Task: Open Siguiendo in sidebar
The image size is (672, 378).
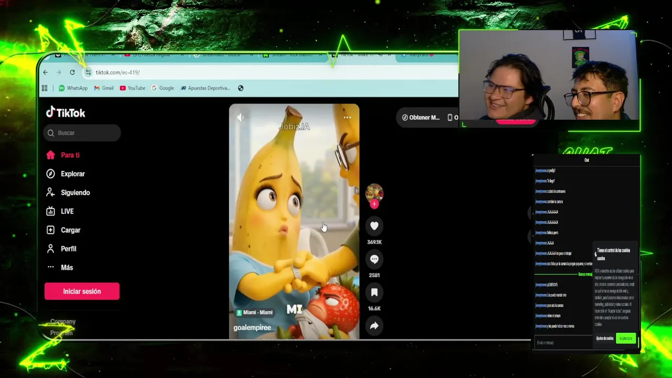Action: point(68,193)
